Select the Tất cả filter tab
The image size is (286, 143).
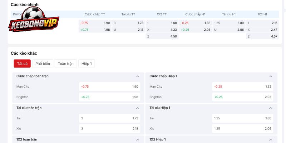tap(22, 64)
